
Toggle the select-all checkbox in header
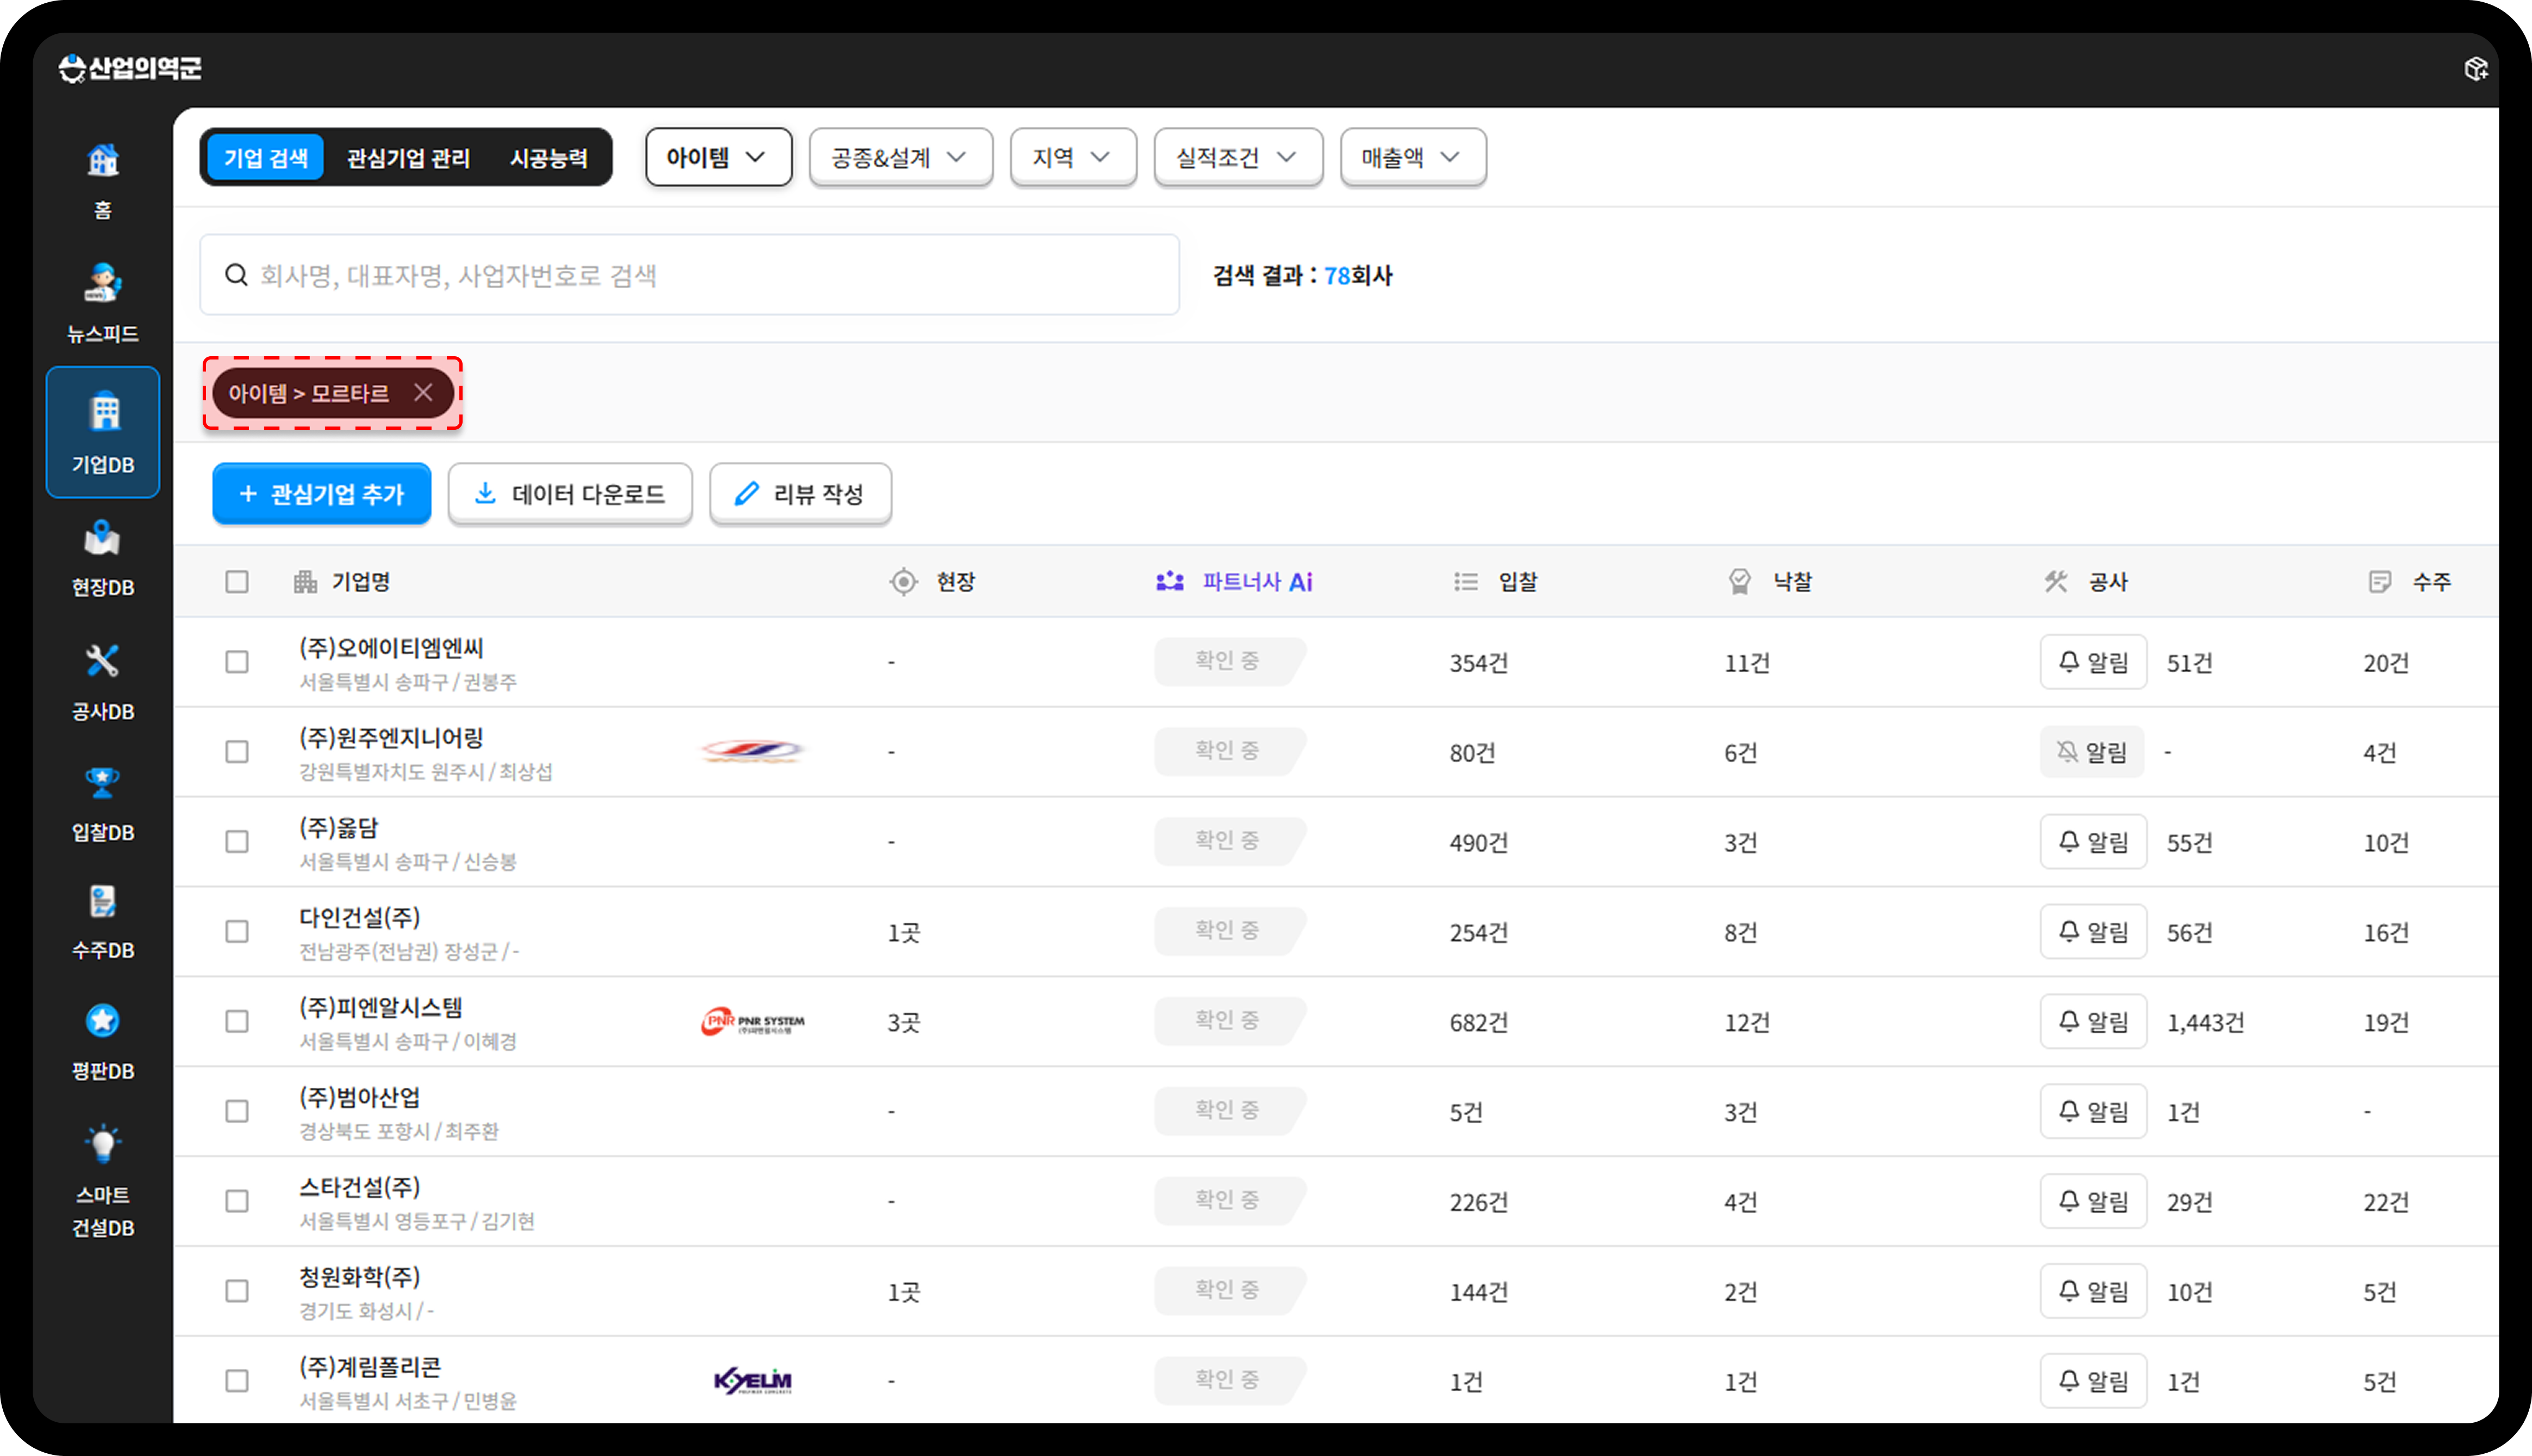(237, 582)
